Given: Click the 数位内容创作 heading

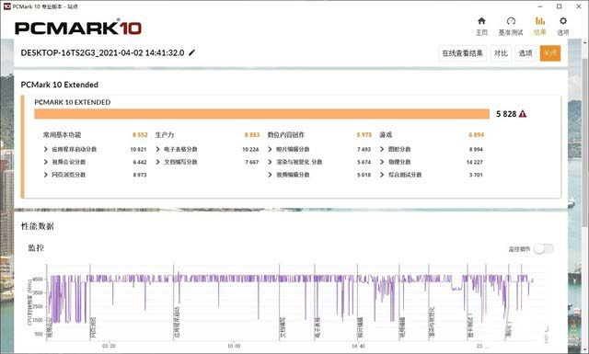Looking at the screenshot, I should pyautogui.click(x=286, y=135).
